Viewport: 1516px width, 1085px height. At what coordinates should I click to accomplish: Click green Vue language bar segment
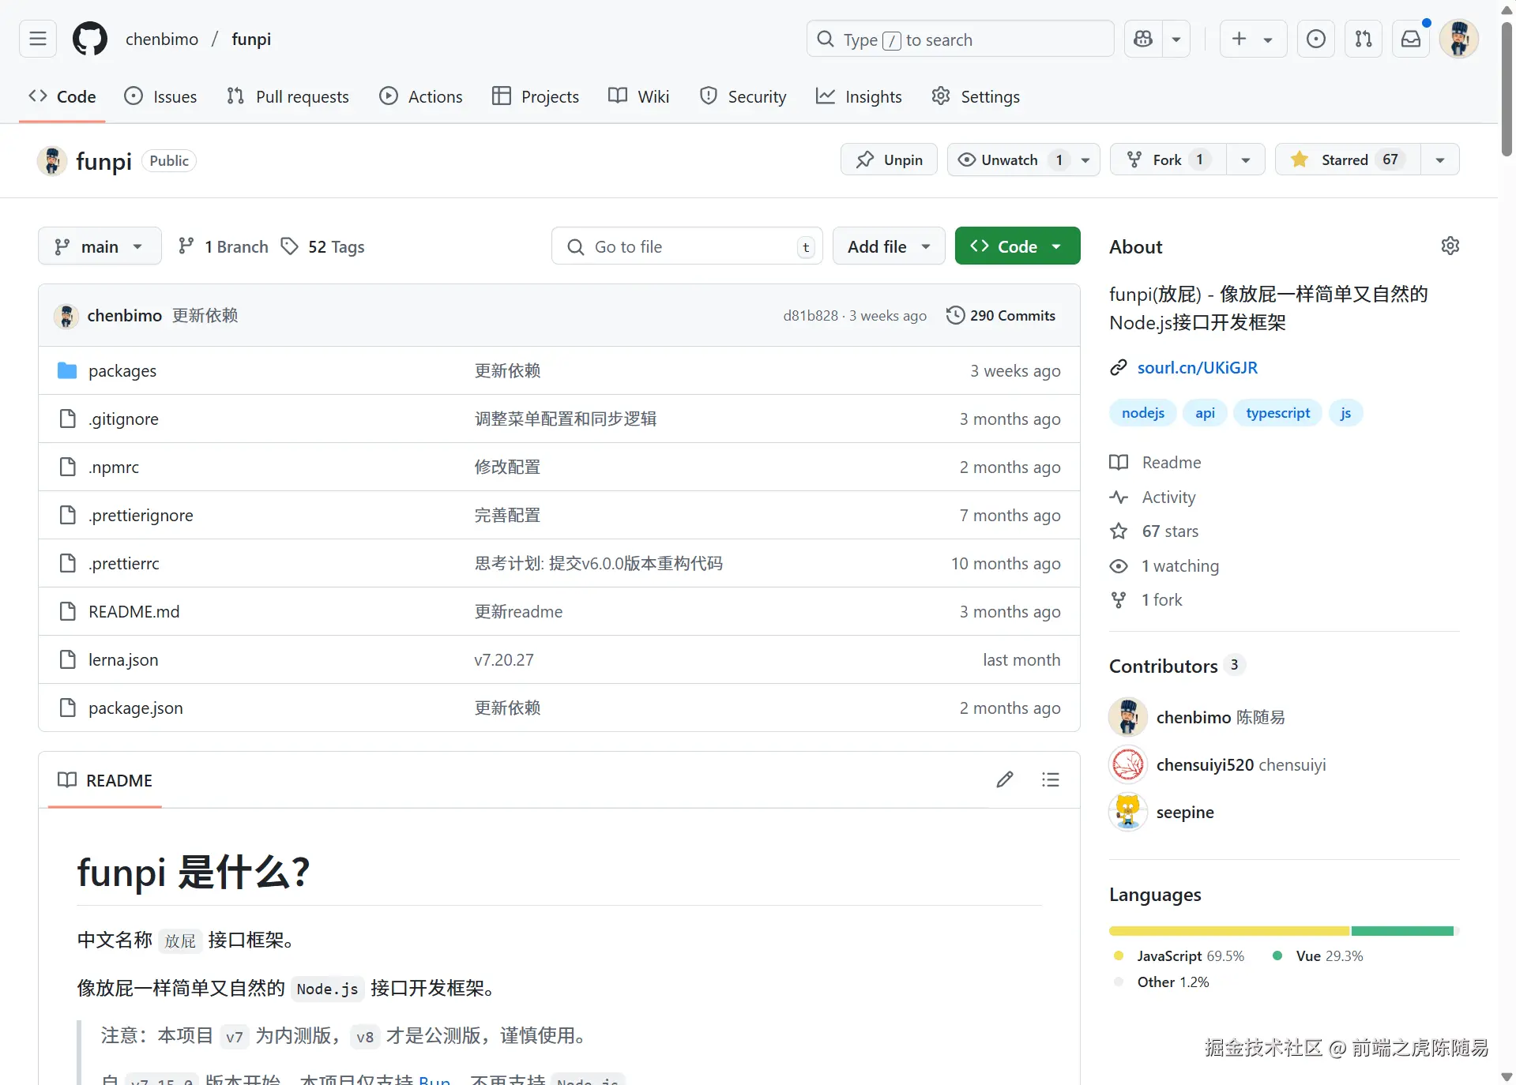pyautogui.click(x=1402, y=931)
